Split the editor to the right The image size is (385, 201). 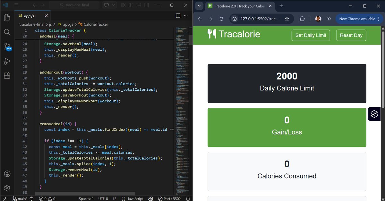tap(178, 16)
